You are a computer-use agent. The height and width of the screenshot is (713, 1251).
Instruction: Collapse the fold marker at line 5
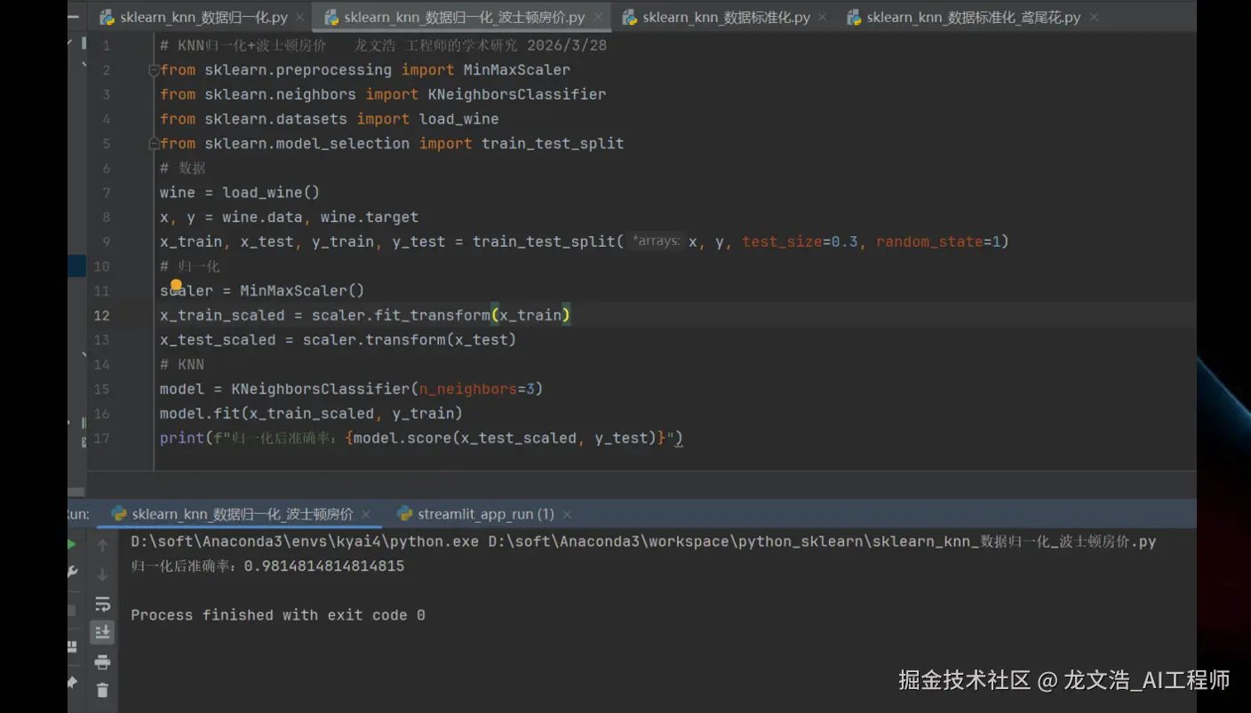154,143
